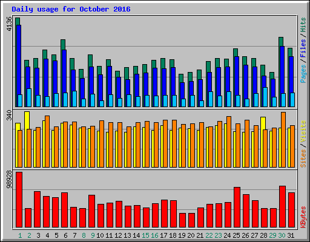Click the orange sites bar for day 30
Image resolution: width=310 pixels, height=242 pixels.
pyautogui.click(x=283, y=140)
